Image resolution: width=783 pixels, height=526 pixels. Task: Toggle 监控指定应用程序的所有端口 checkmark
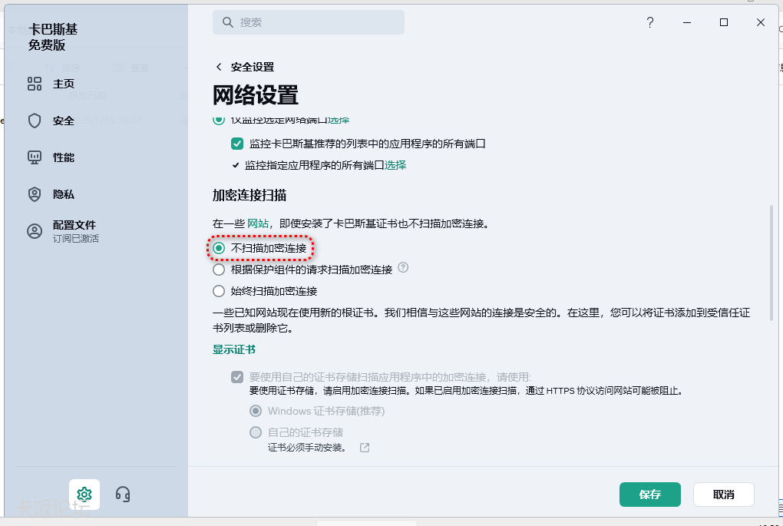[236, 165]
